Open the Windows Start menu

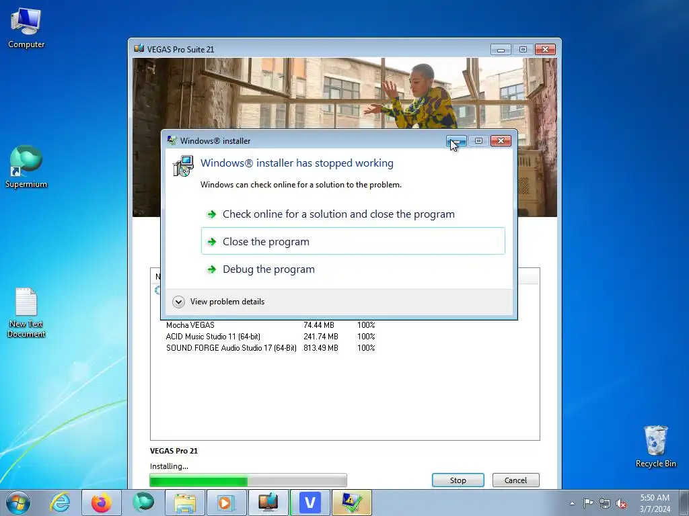pyautogui.click(x=18, y=503)
